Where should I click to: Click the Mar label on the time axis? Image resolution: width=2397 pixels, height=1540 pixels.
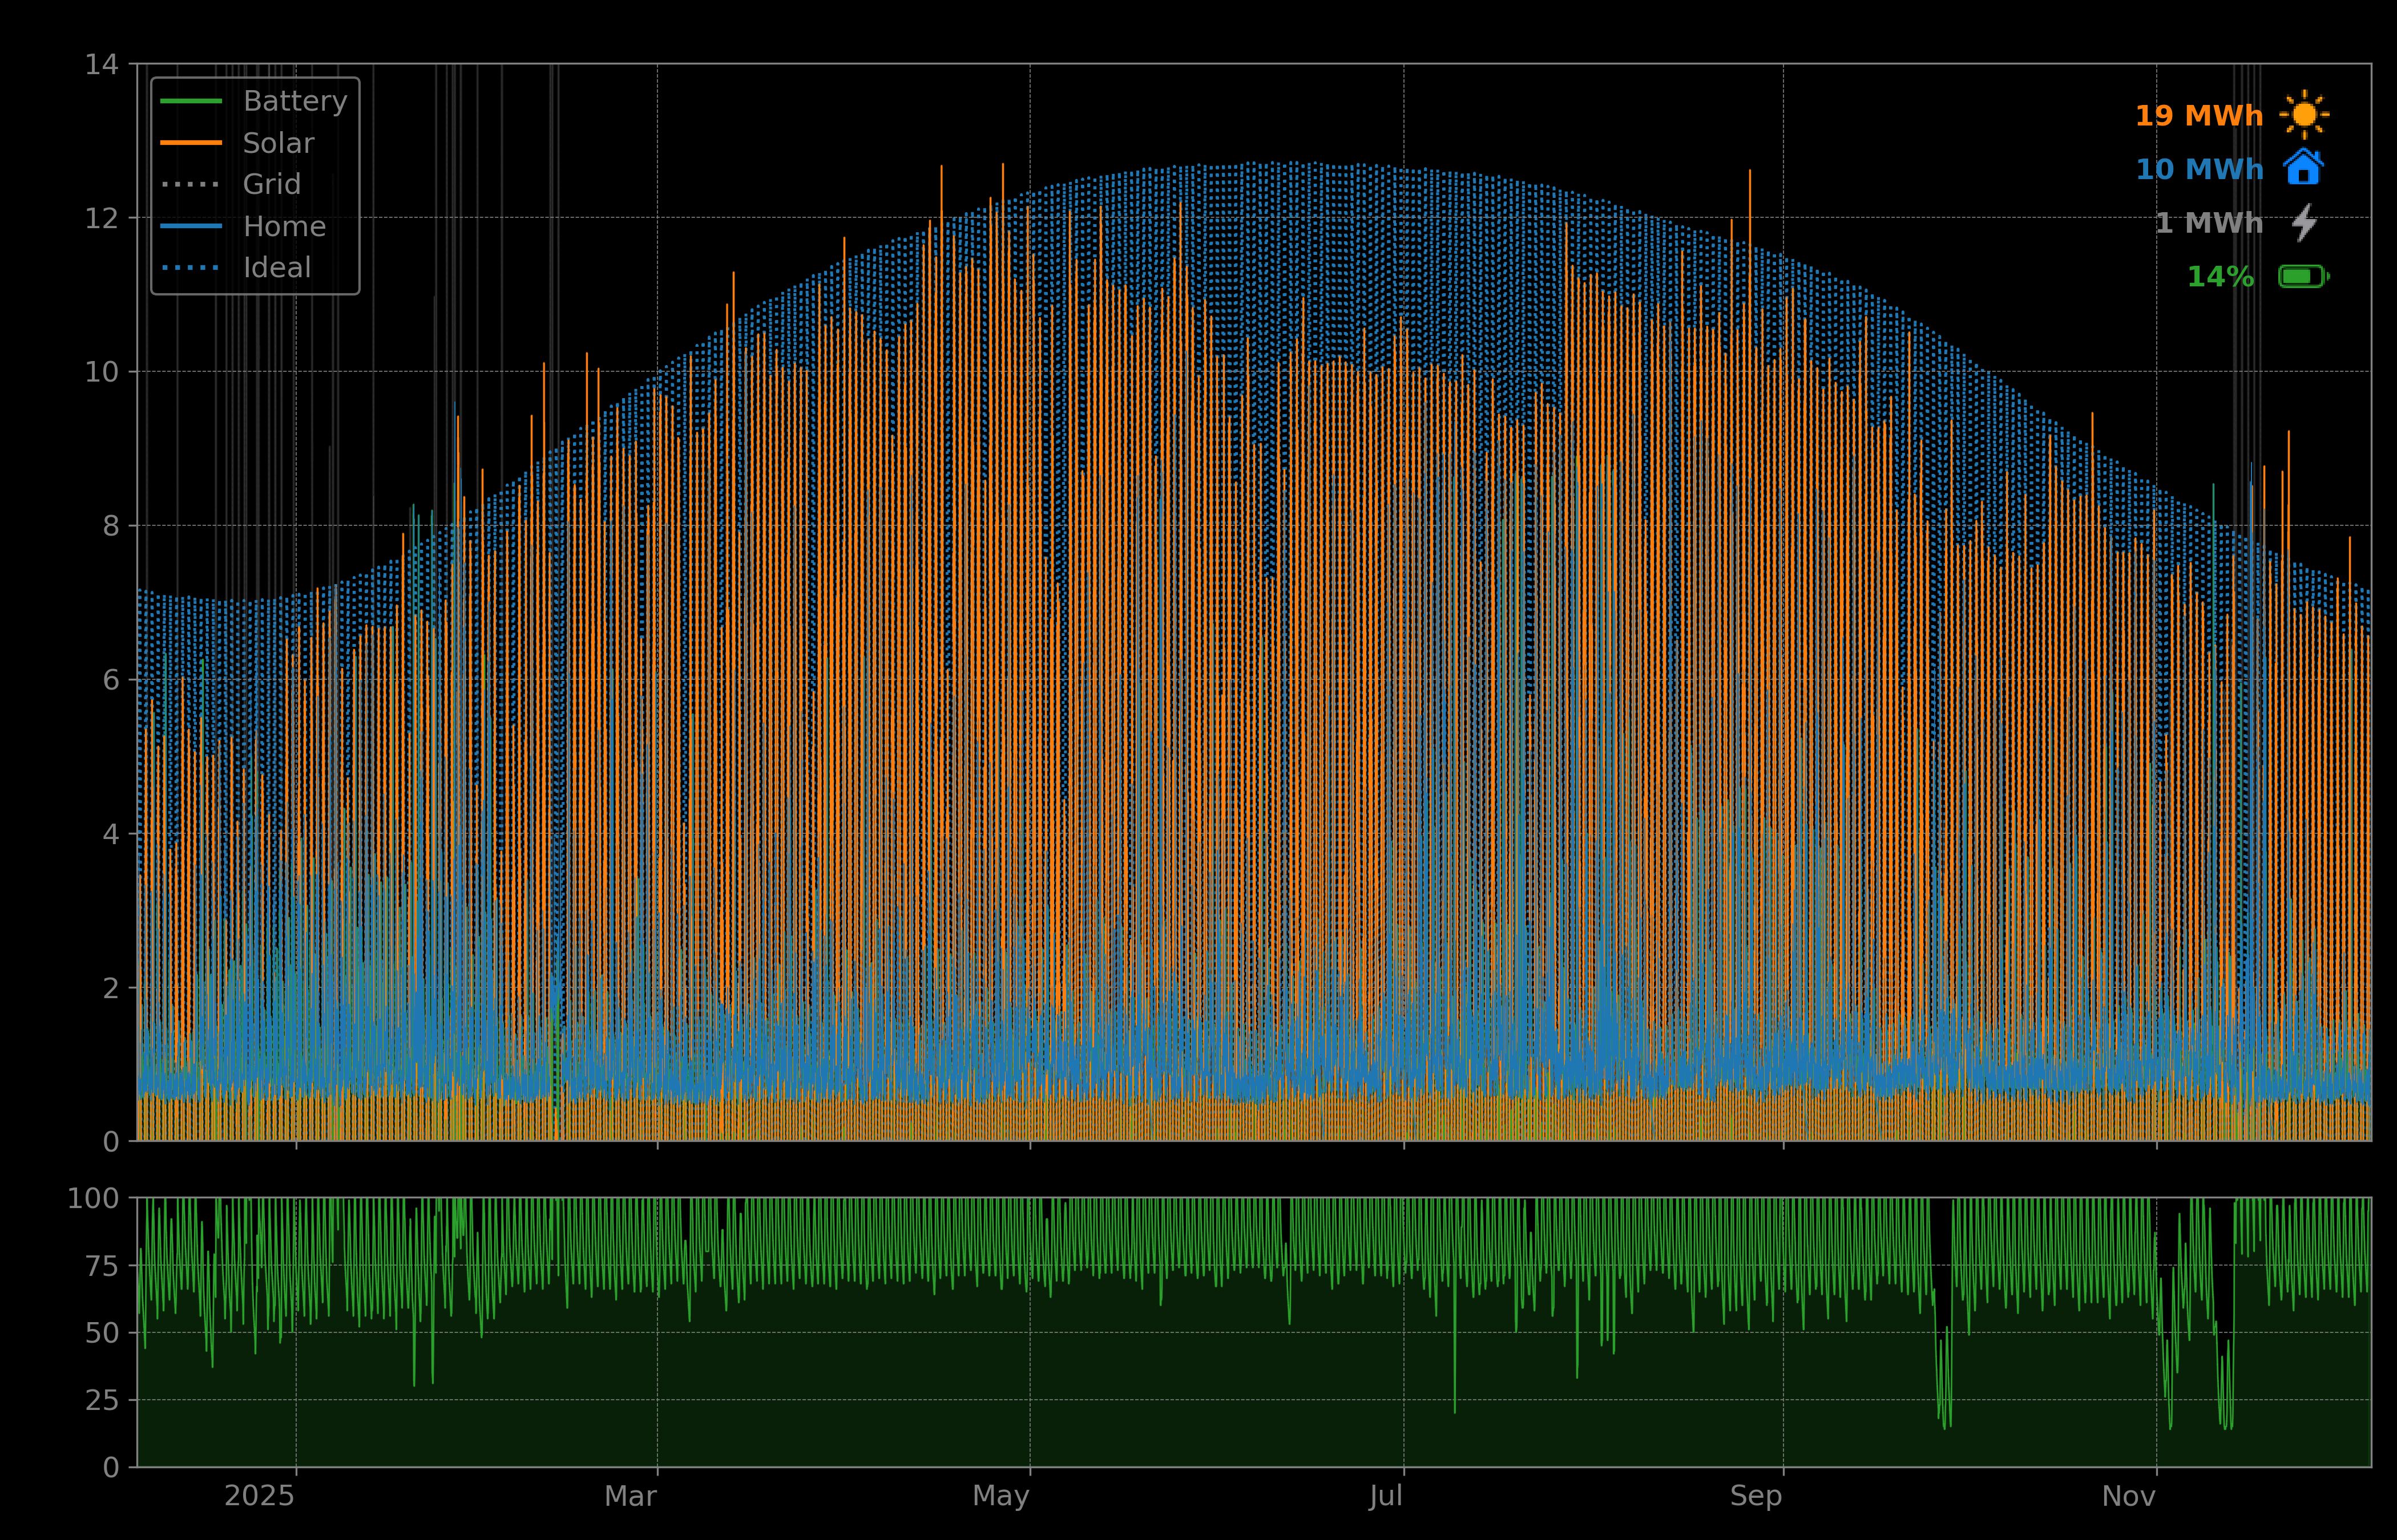(630, 1496)
